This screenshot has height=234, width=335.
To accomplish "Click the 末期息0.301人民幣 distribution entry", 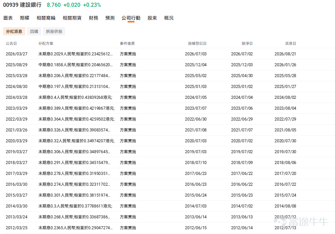I will click(74, 196).
